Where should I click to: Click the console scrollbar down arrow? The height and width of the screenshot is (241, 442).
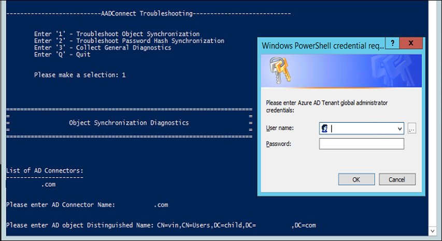[433, 231]
